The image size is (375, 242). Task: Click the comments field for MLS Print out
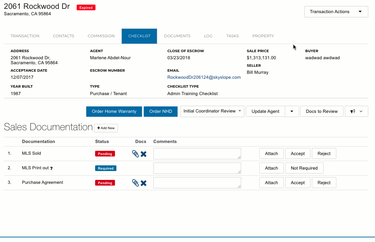point(197,168)
